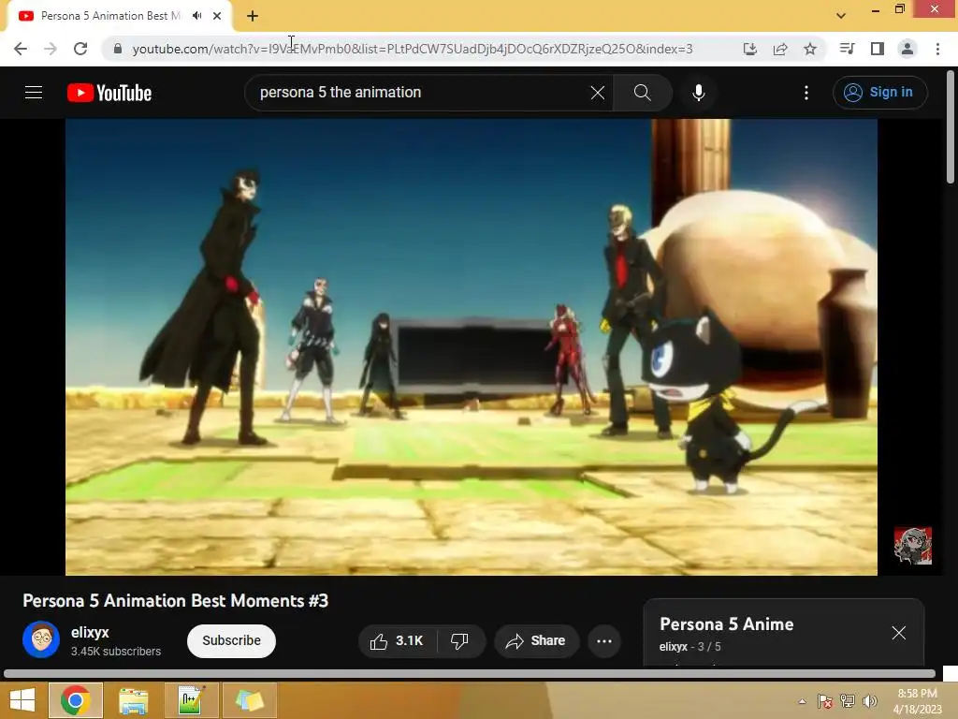Open Action Center flag icon
Image resolution: width=958 pixels, height=719 pixels.
coord(825,701)
